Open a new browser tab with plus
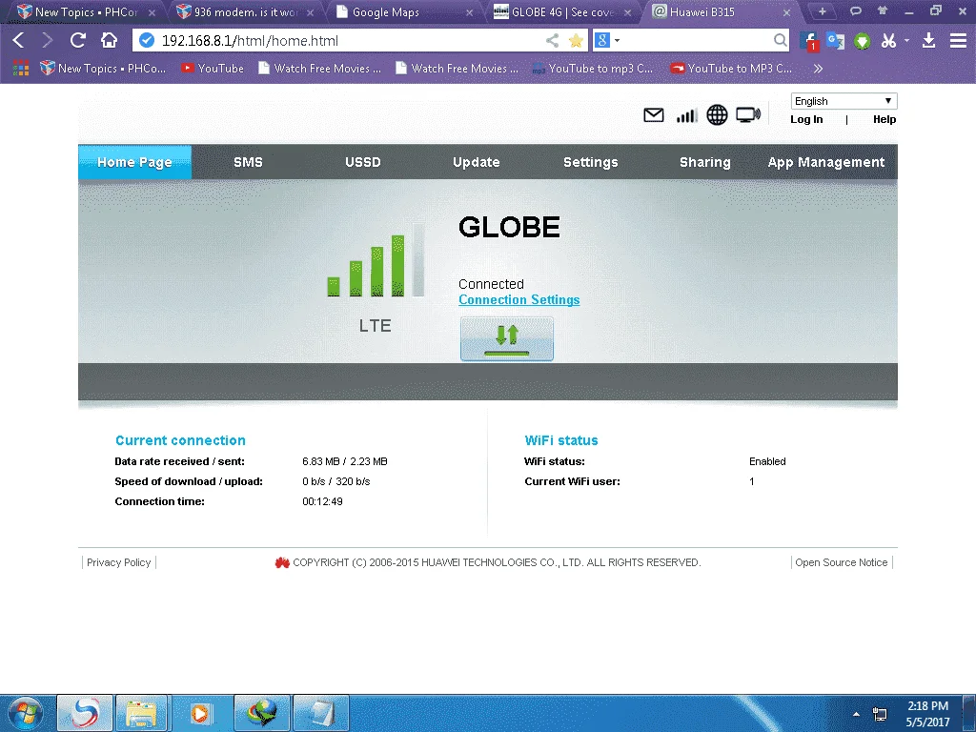 pyautogui.click(x=823, y=11)
